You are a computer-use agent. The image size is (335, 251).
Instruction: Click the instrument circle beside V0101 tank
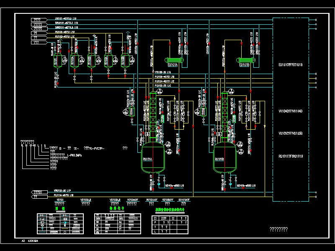(64, 60)
